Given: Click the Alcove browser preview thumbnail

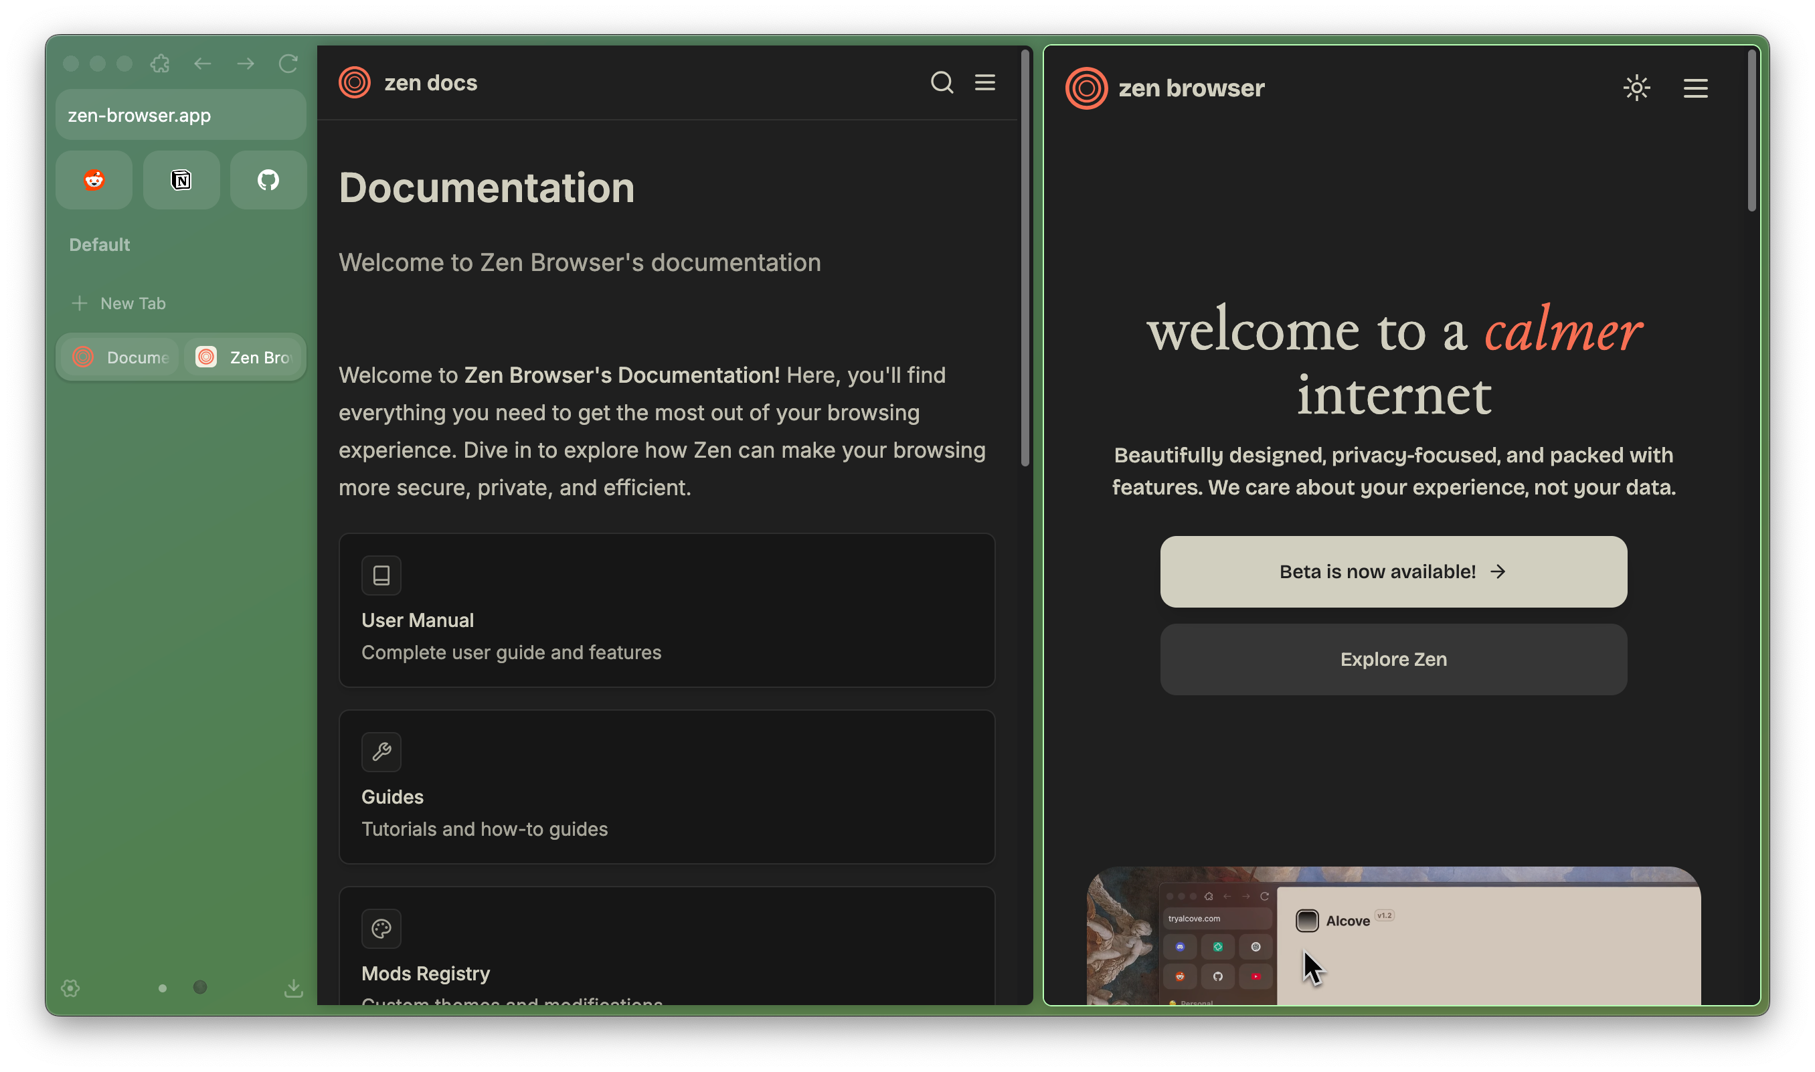Looking at the screenshot, I should (1393, 936).
